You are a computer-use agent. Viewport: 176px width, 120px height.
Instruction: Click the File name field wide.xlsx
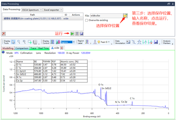click(x=106, y=16)
